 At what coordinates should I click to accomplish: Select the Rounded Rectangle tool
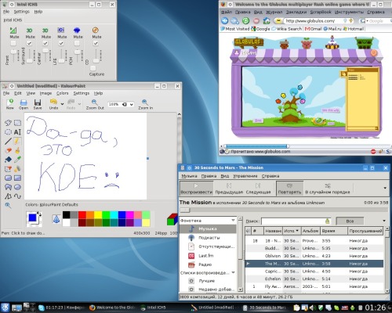[8, 178]
